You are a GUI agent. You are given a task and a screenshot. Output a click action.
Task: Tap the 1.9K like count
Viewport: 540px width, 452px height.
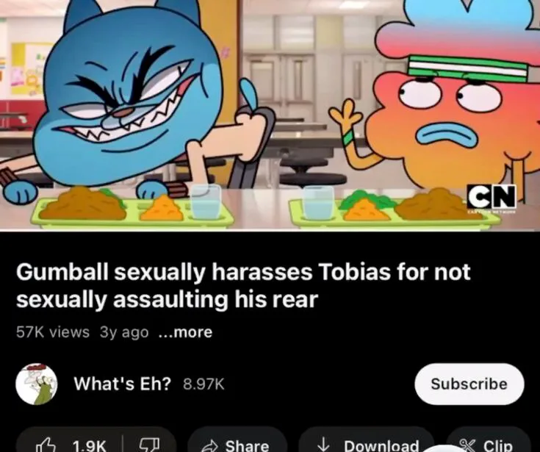point(90,445)
